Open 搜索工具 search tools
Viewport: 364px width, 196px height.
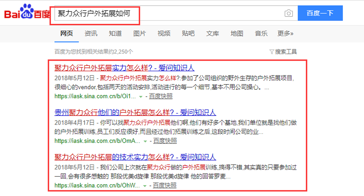(x=286, y=52)
